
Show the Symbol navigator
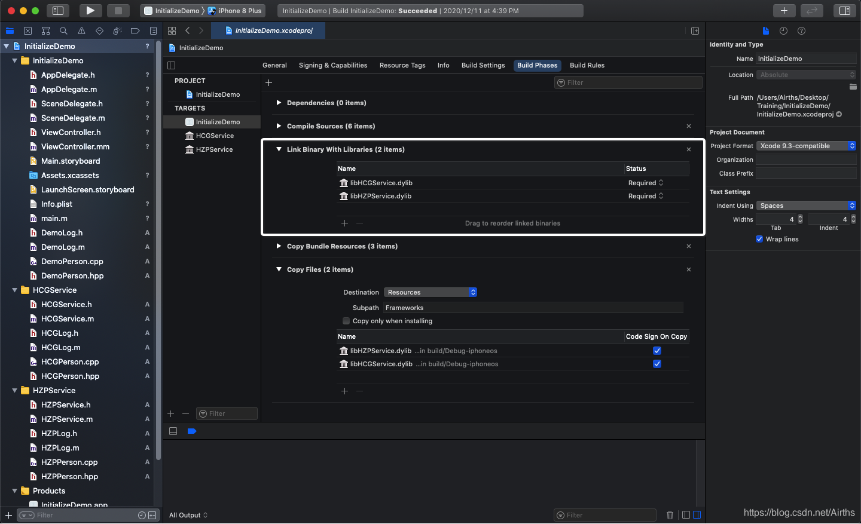(45, 30)
